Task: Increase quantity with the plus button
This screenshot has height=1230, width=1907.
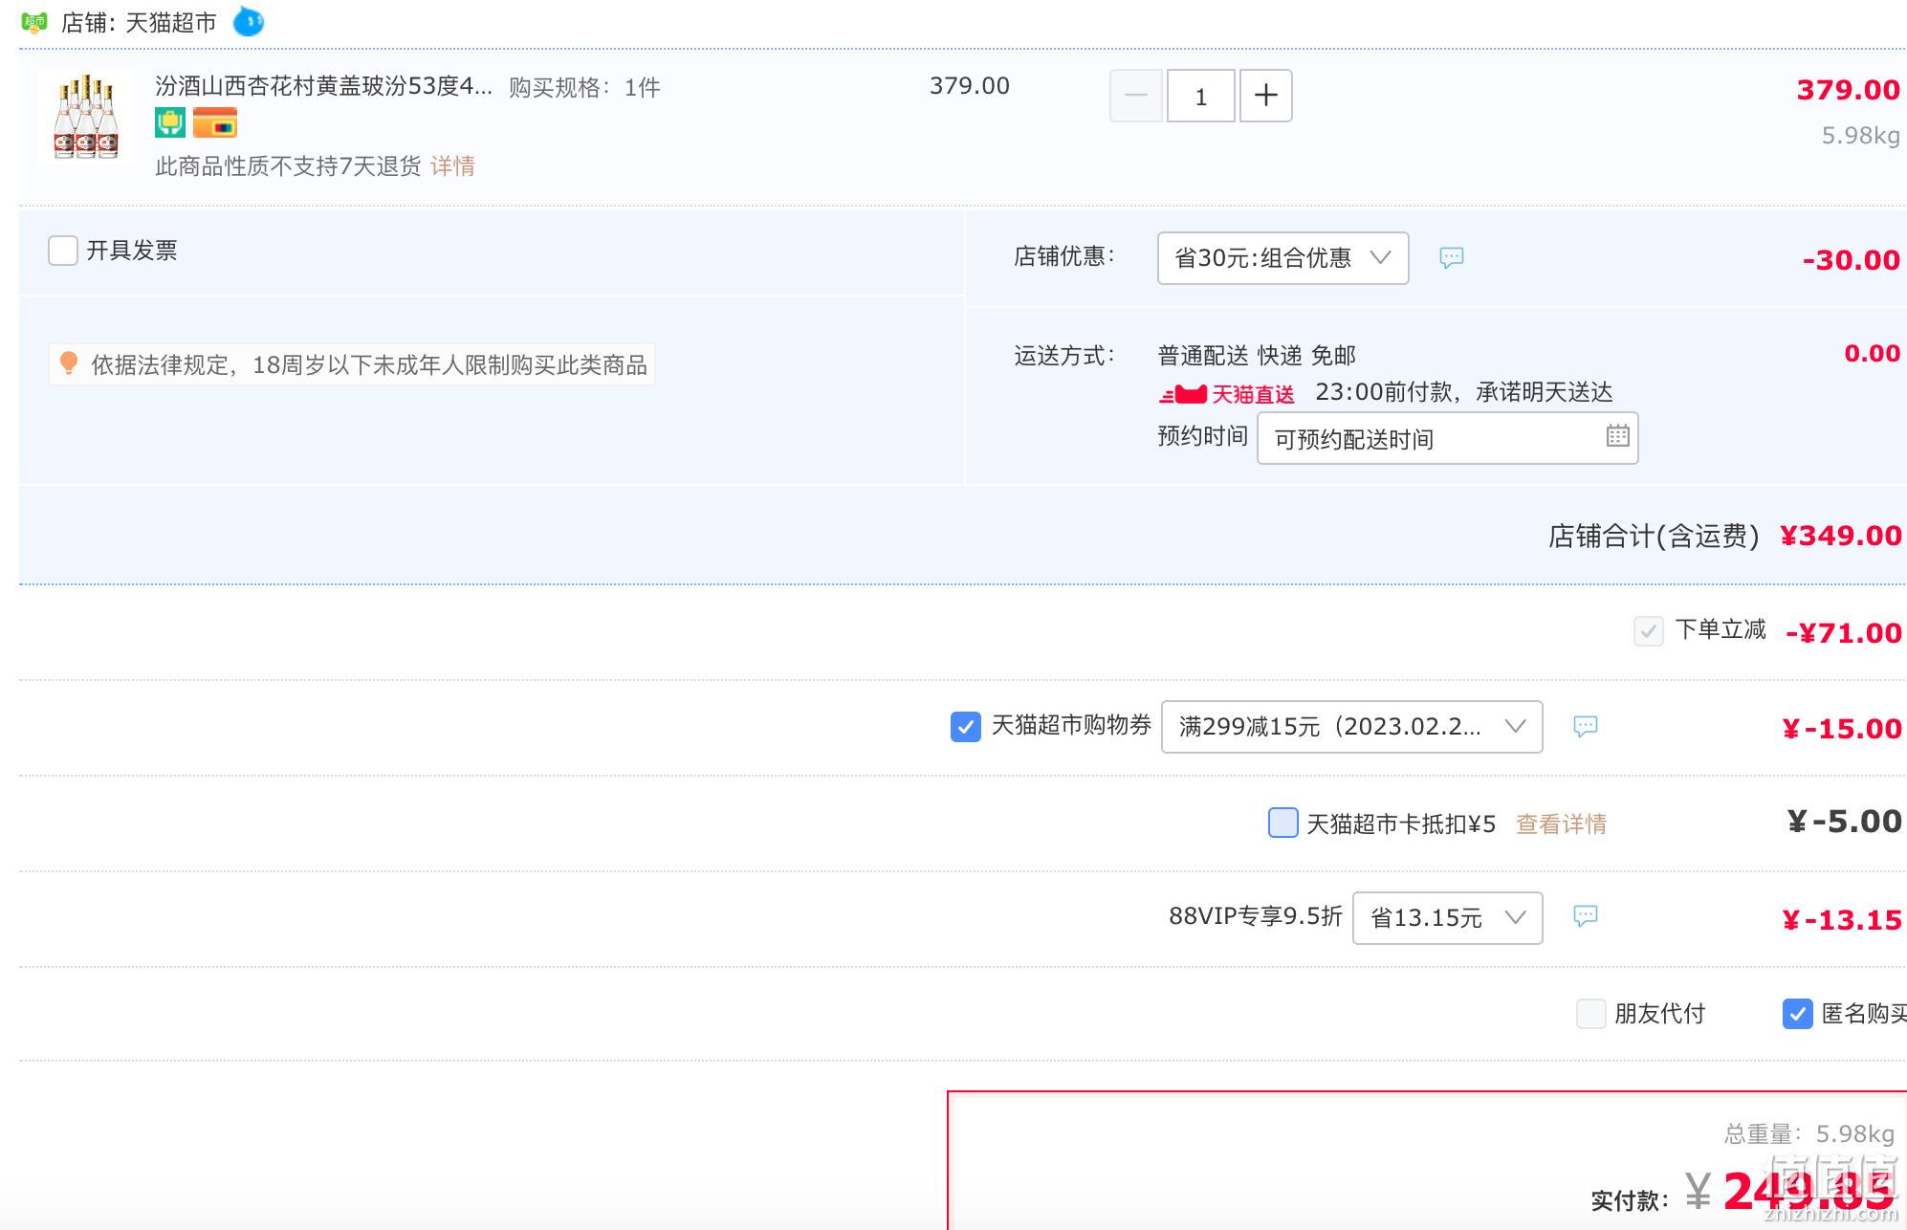Action: click(x=1266, y=96)
